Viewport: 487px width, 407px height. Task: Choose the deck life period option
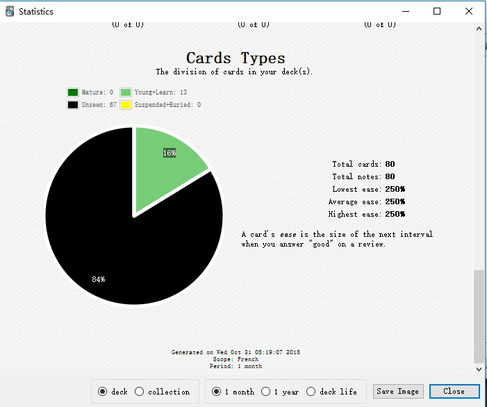pyautogui.click(x=331, y=392)
